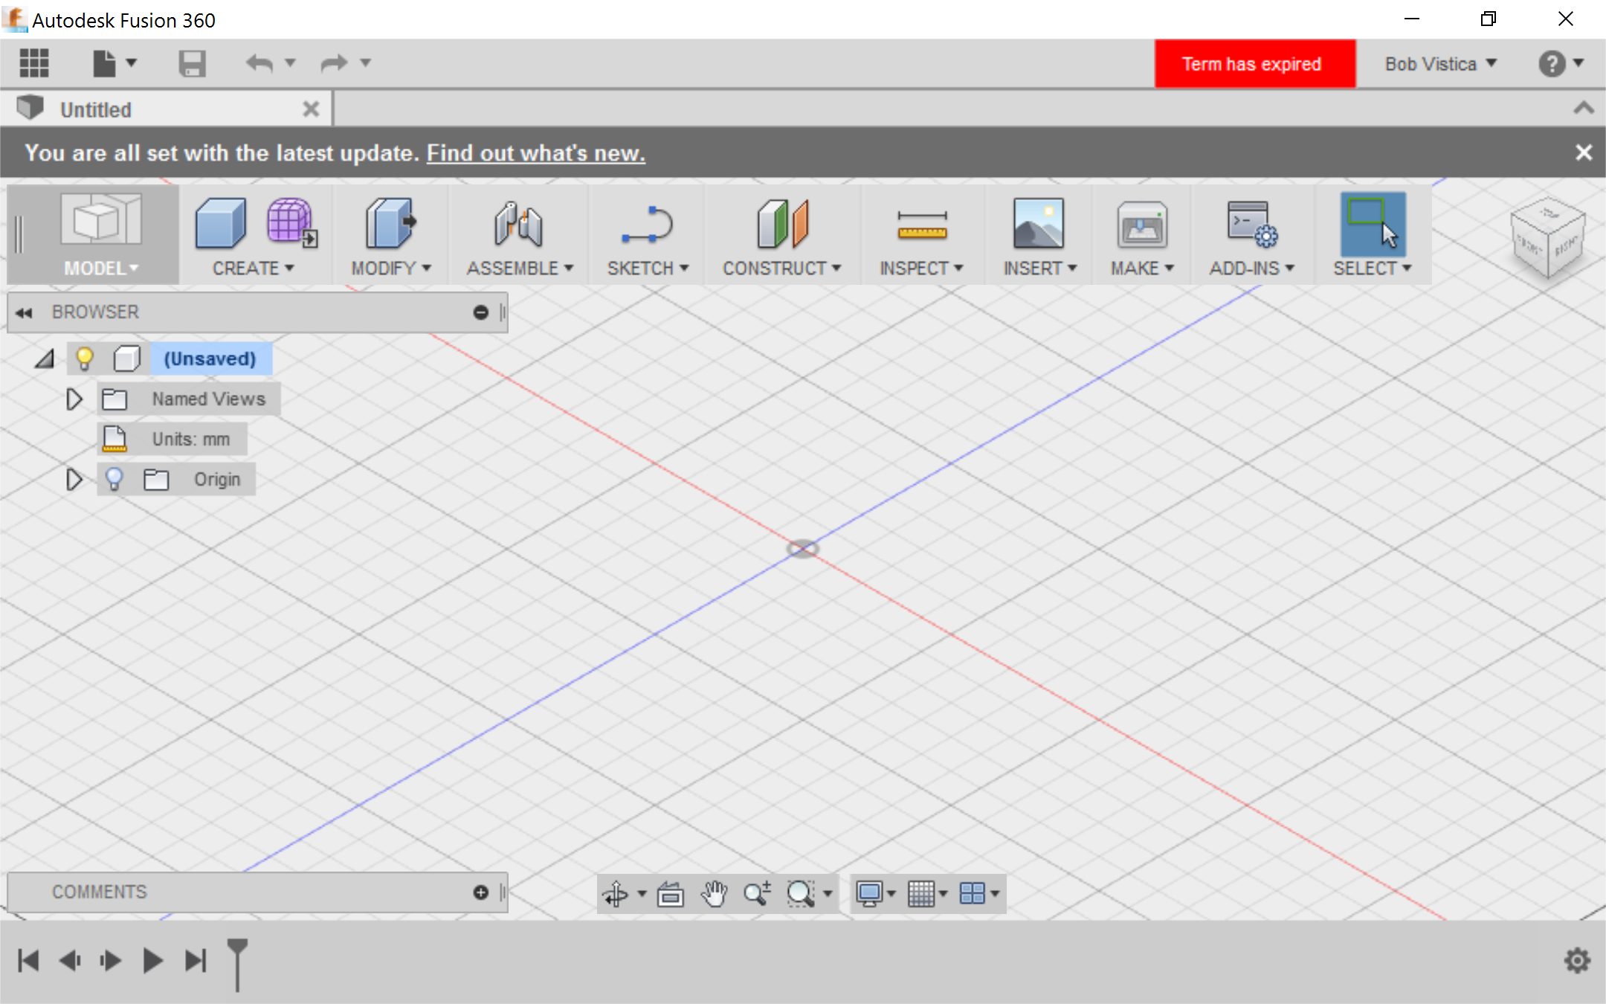Toggle the Origin folder visibility lightbulb
Screen dimensions: 1606x1004
pos(114,479)
